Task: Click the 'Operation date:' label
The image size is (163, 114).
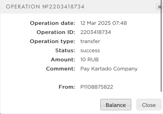Action: [x=52, y=23]
